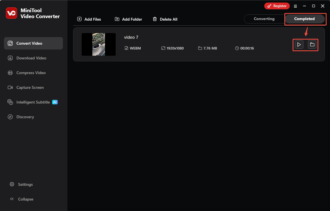Click the Add Files icon
330x211 pixels.
coord(79,19)
